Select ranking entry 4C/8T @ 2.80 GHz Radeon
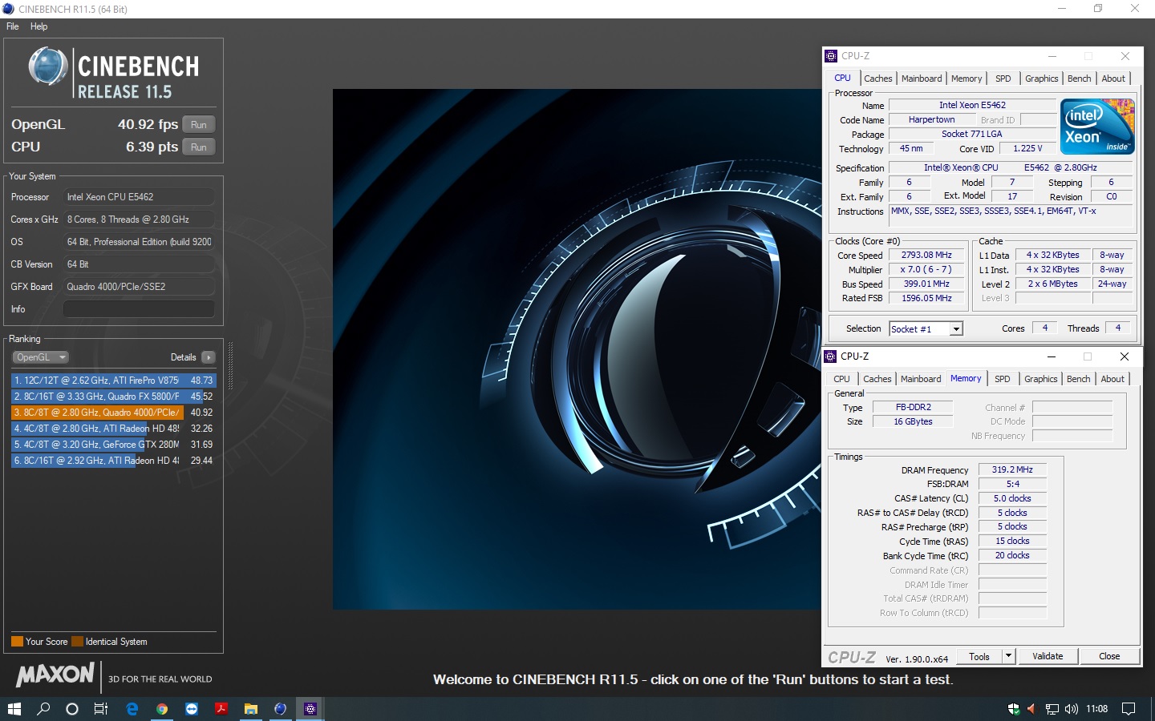 (113, 429)
